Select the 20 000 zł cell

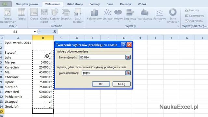pyautogui.click(x=43, y=67)
